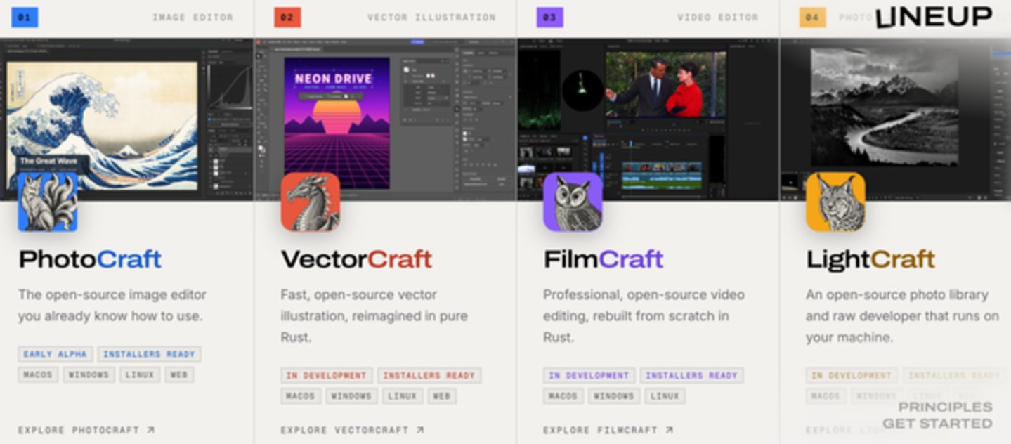Click FilmCraft's "In Development" status tag
This screenshot has width=1011, height=444.
click(589, 376)
